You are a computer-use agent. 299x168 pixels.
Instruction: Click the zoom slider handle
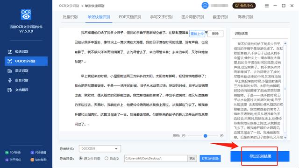point(206,136)
